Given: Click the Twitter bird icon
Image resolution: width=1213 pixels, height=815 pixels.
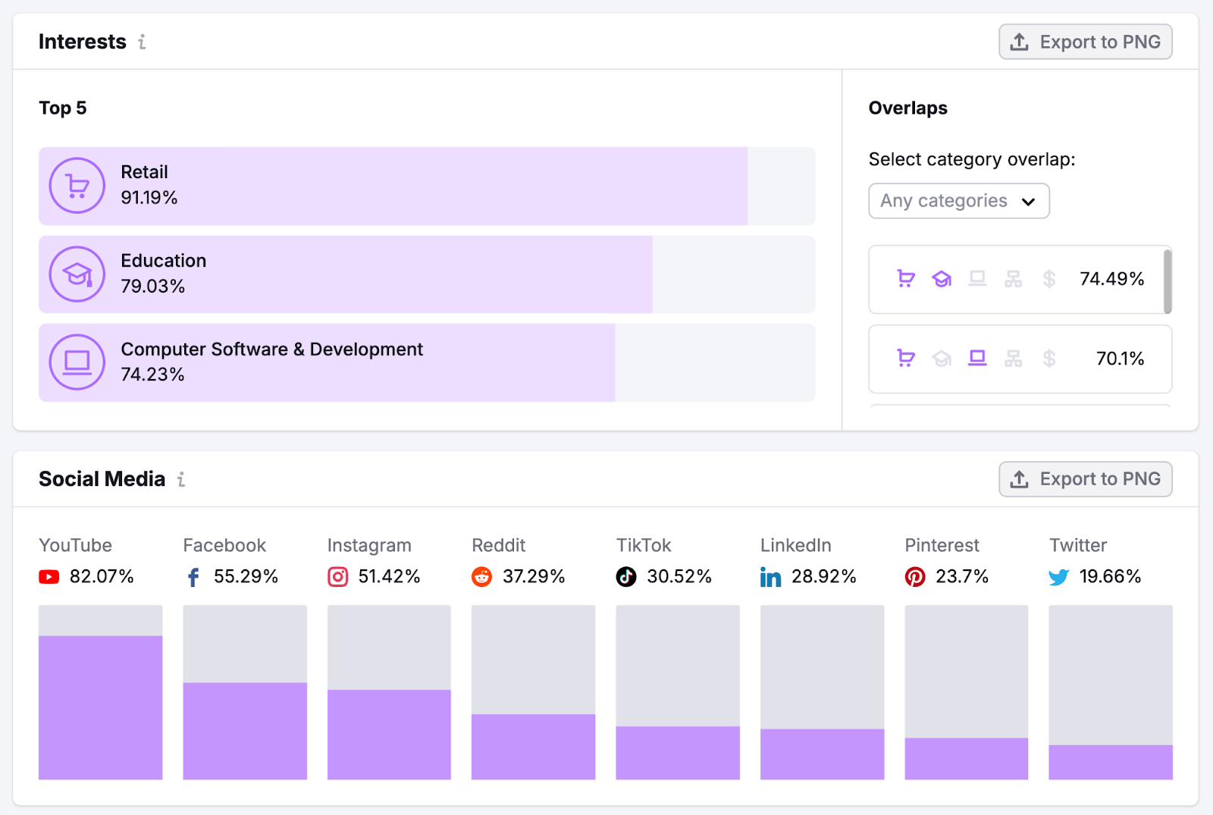Looking at the screenshot, I should (x=1058, y=576).
